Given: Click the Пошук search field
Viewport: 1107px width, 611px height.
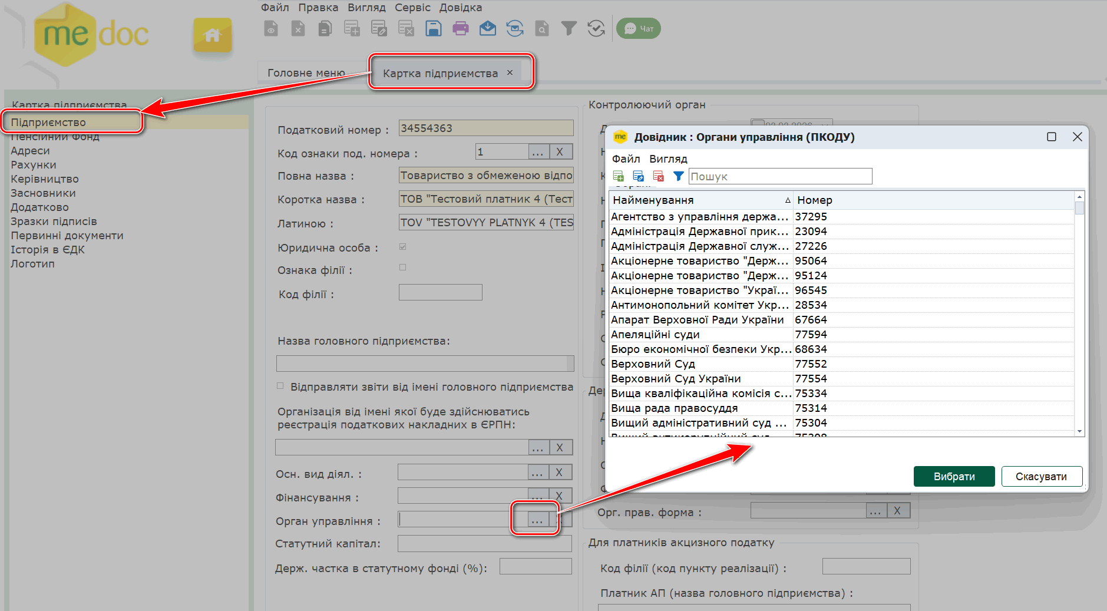Looking at the screenshot, I should [x=780, y=176].
